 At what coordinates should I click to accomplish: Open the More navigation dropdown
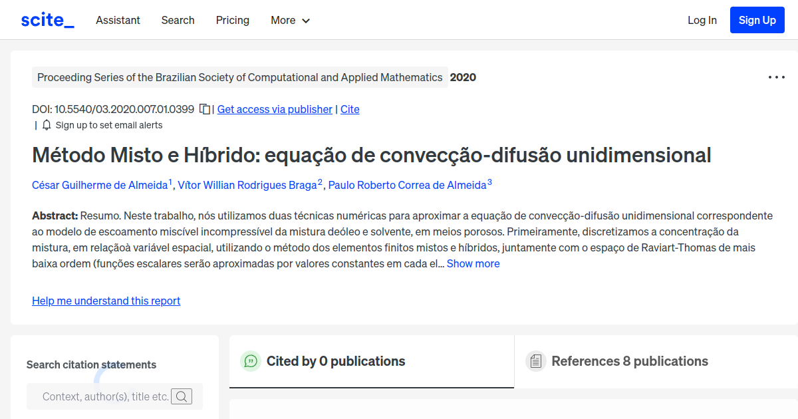290,20
